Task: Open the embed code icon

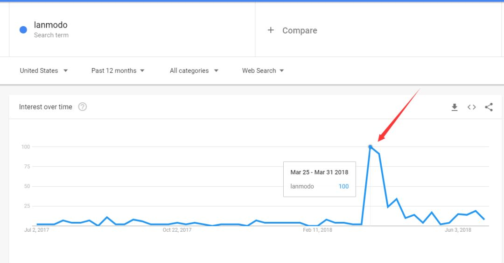Action: (471, 107)
